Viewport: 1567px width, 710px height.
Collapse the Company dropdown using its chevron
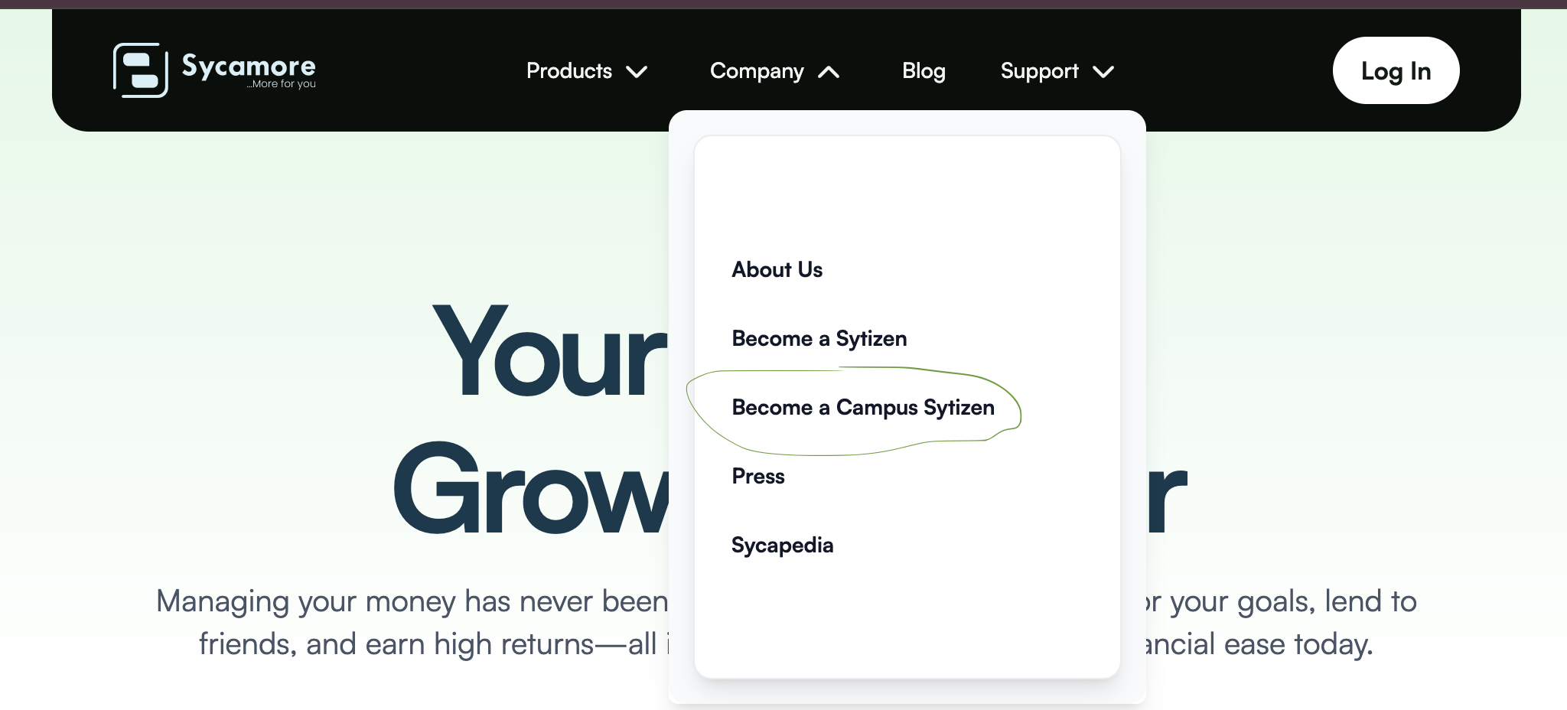point(829,72)
